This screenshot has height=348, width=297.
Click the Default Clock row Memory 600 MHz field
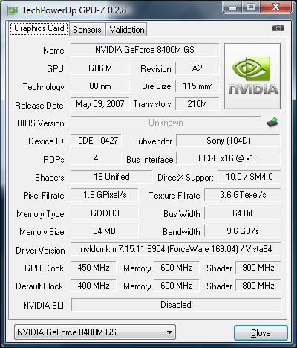(177, 286)
